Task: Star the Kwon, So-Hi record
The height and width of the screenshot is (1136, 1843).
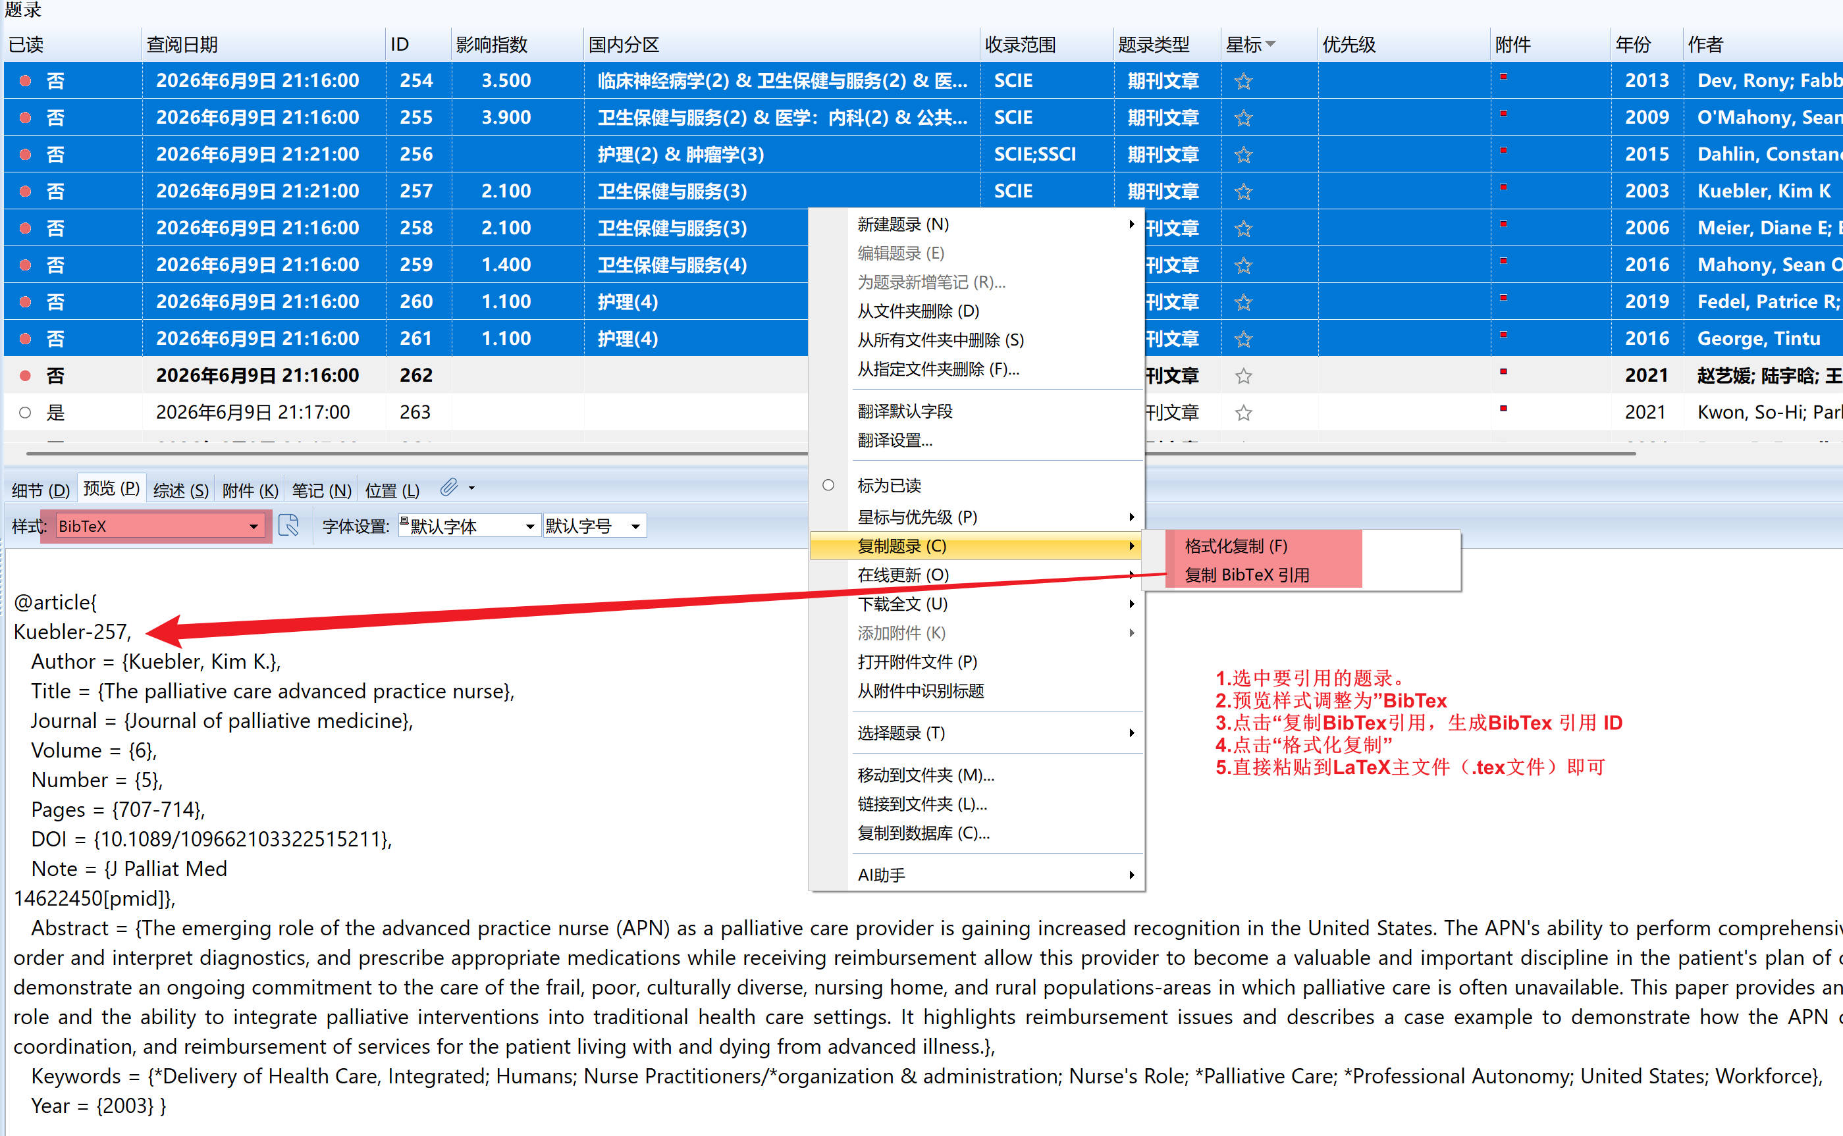Action: point(1243,413)
